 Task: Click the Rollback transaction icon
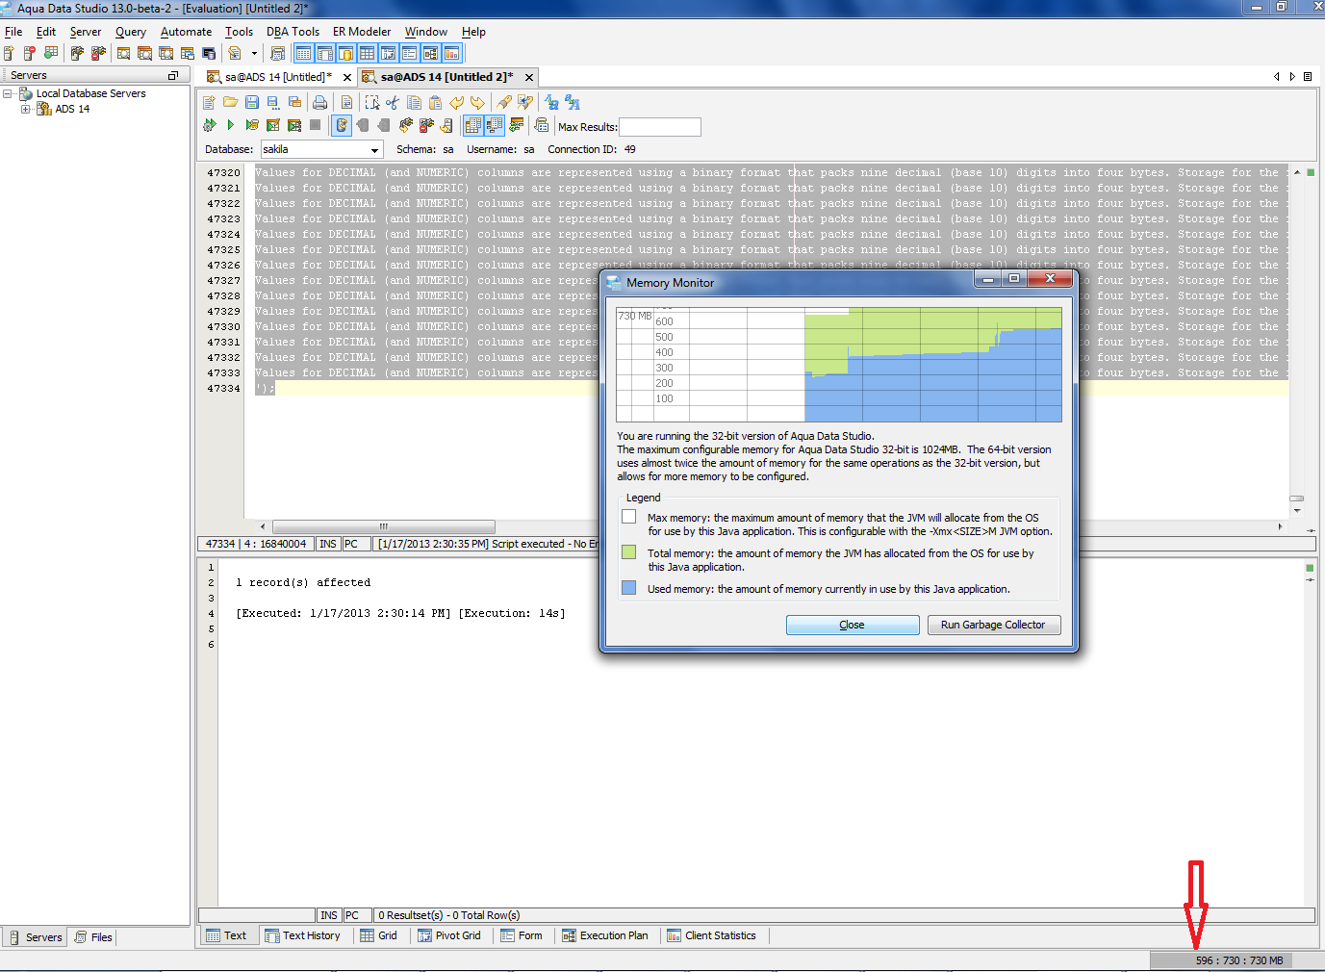384,125
